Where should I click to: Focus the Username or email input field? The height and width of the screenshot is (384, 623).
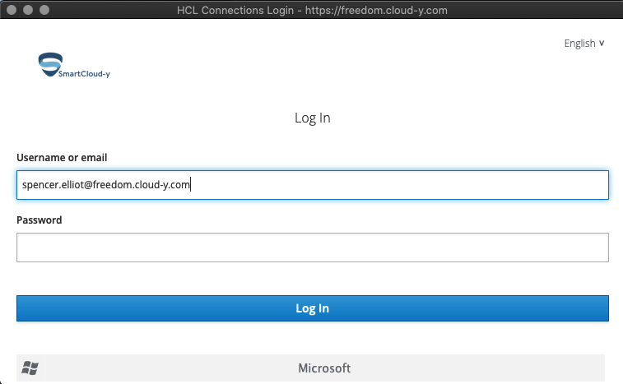(312, 185)
